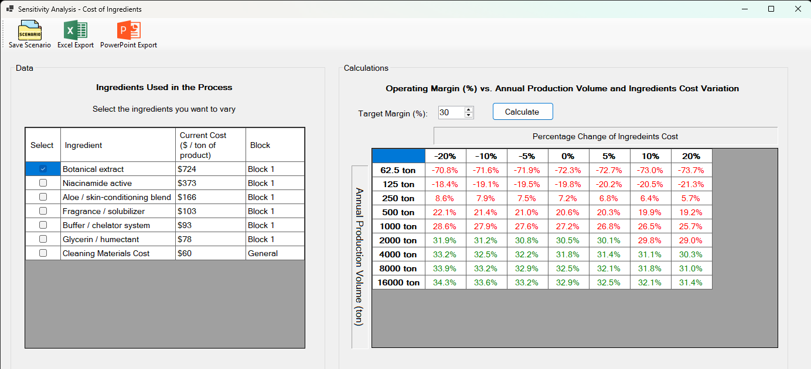Click the 16000 ton row header
The height and width of the screenshot is (369, 811).
click(398, 282)
